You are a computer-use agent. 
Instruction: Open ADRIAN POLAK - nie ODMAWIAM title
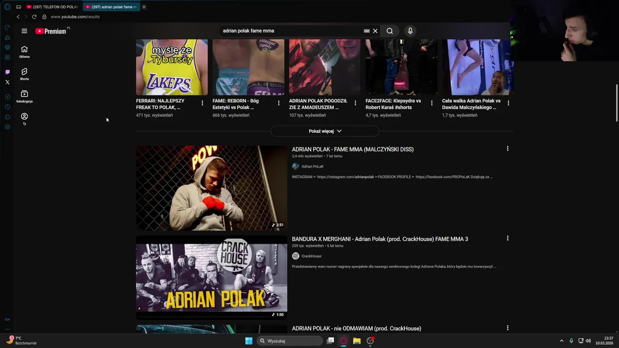(356, 328)
